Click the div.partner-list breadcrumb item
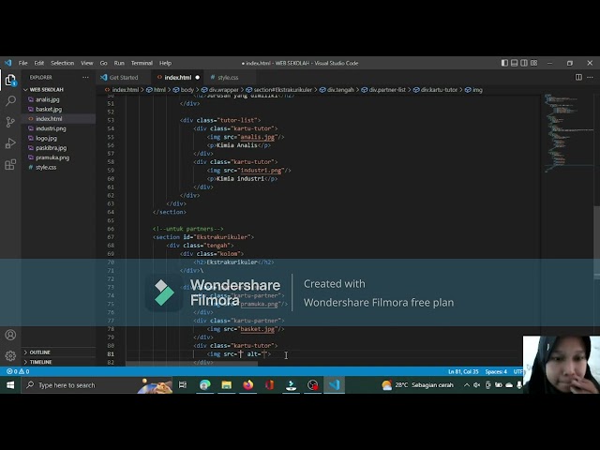Viewport: 600px width, 450px height. (x=383, y=90)
